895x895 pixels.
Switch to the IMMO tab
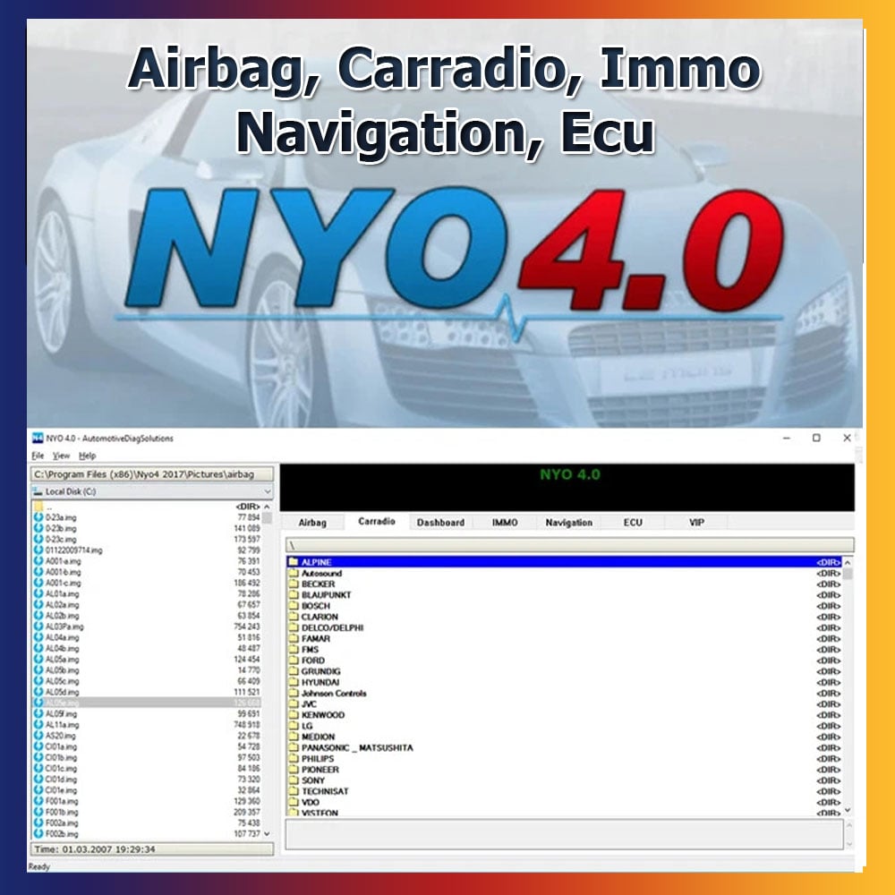coord(505,523)
